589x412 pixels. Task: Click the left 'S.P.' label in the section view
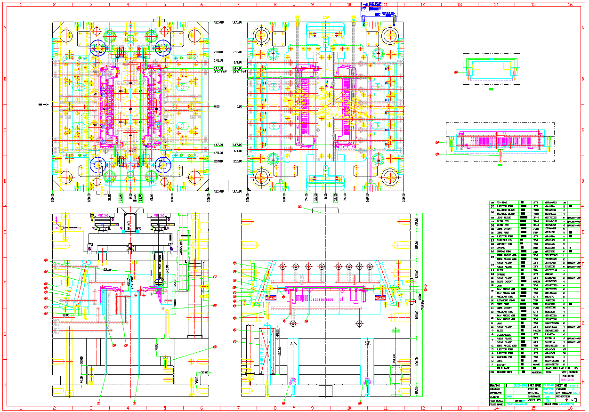(x=293, y=344)
